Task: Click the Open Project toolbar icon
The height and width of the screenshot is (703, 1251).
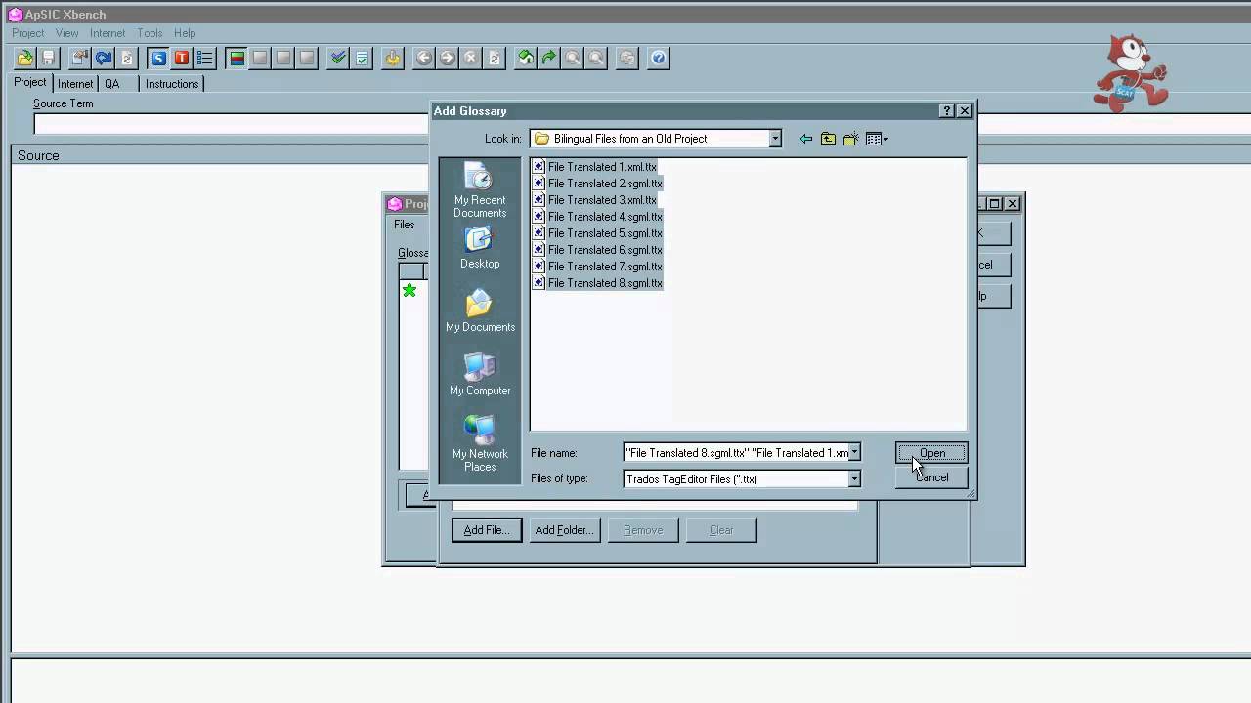Action: click(24, 59)
